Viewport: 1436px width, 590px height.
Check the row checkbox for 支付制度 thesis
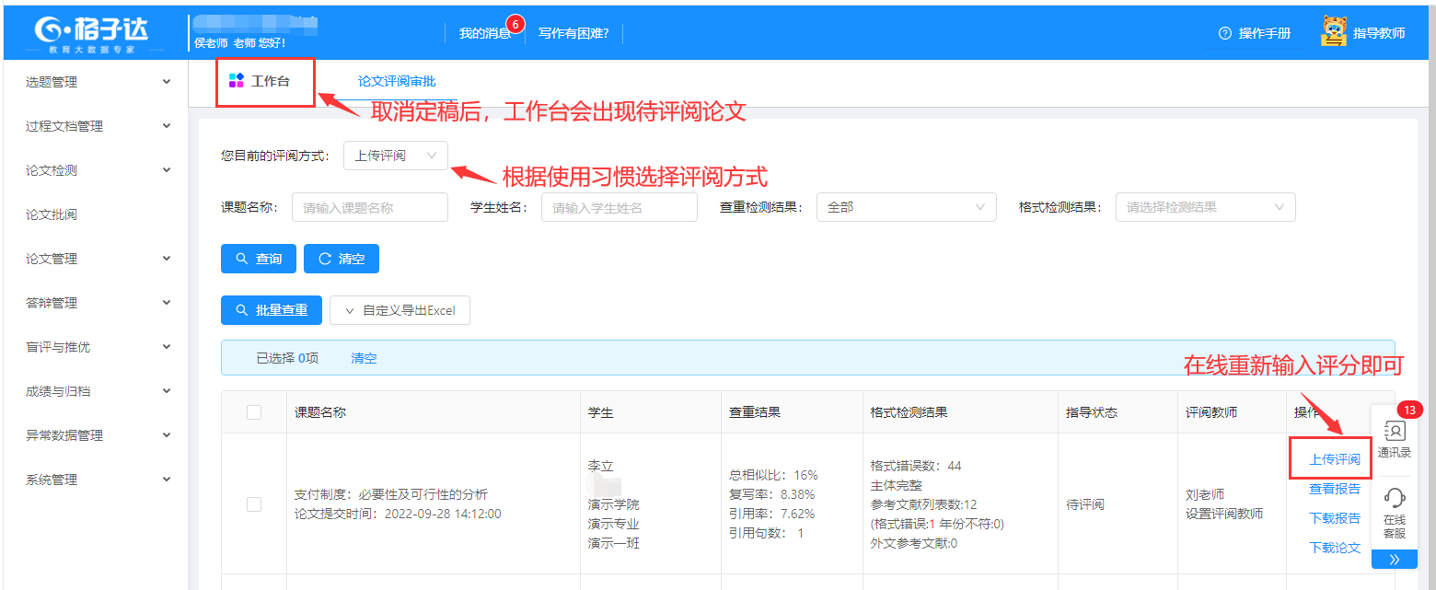[254, 503]
